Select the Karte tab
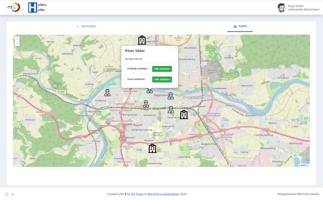Image resolution: width=323 pixels, height=200 pixels. [240, 26]
